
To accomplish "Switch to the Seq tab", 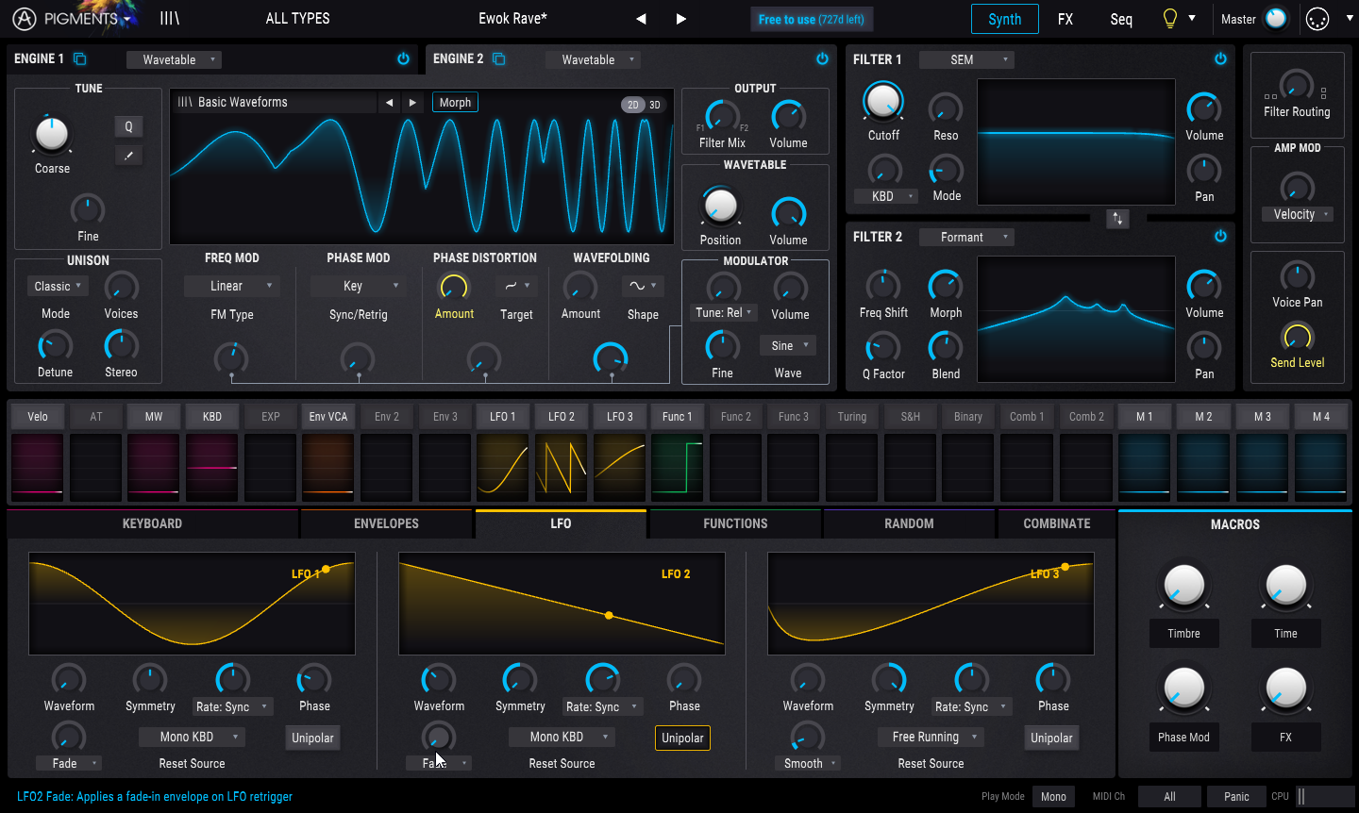I will click(1121, 19).
